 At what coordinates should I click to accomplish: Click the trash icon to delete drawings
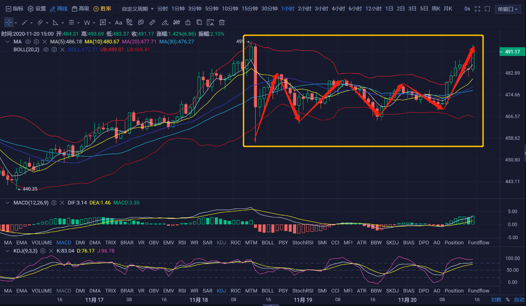click(222, 23)
